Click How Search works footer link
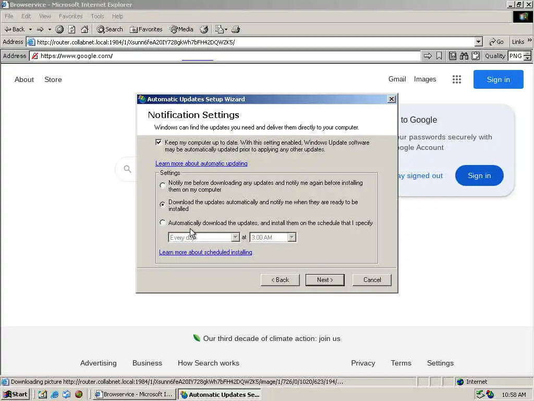534x401 pixels. click(209, 363)
